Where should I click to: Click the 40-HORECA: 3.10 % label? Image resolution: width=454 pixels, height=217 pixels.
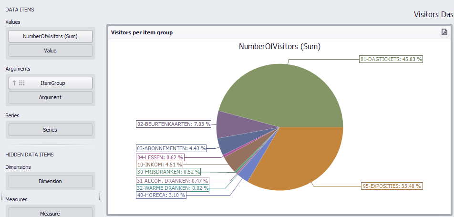coord(161,195)
